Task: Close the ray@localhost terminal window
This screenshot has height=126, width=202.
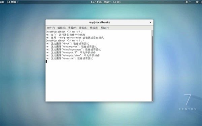Action: click(x=150, y=23)
